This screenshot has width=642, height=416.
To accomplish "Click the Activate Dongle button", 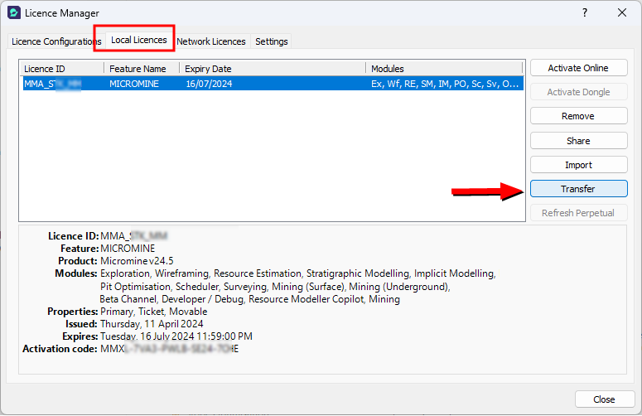I will tap(578, 92).
